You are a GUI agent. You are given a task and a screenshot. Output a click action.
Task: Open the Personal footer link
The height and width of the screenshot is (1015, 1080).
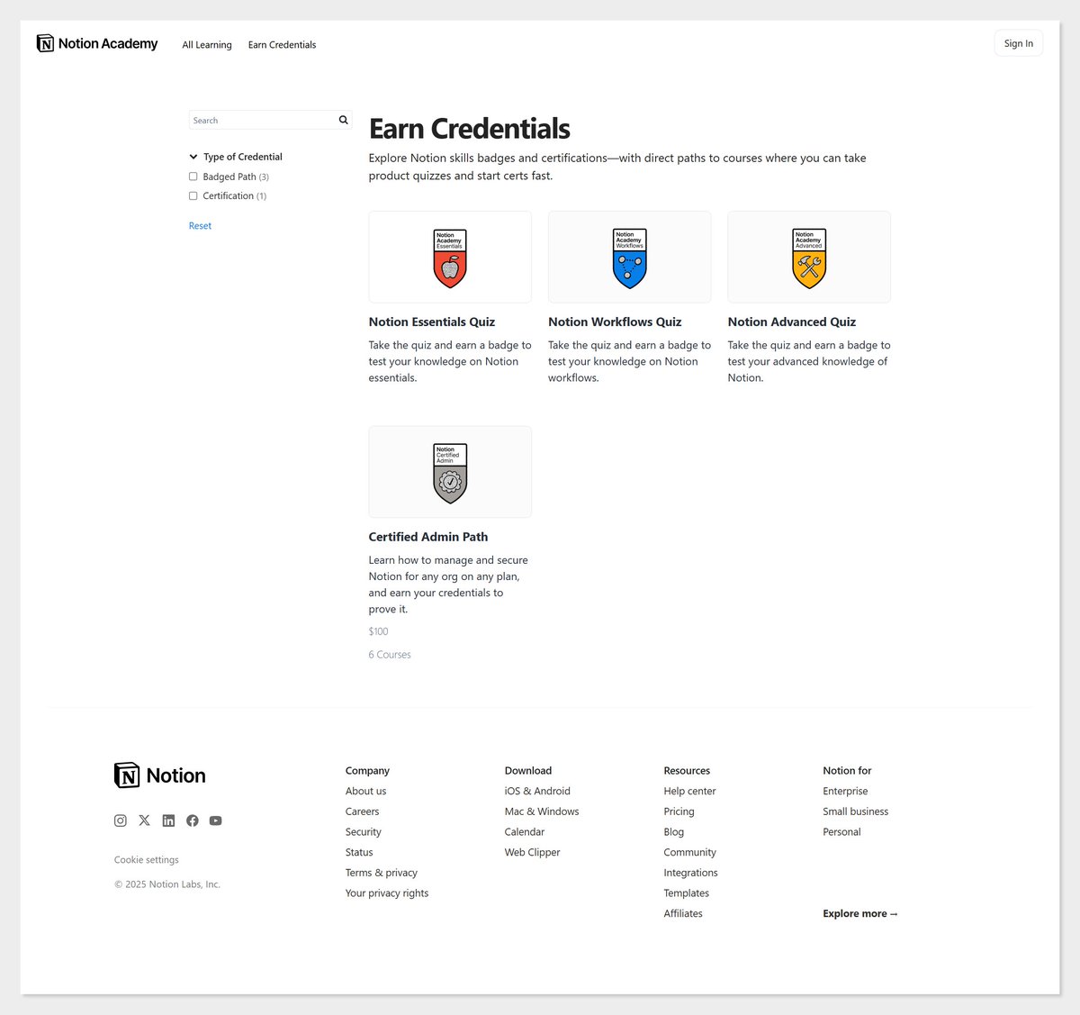841,832
